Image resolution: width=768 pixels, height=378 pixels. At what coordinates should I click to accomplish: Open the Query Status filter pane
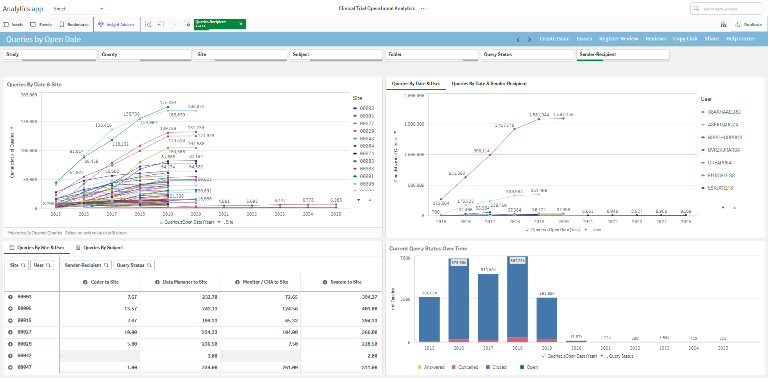527,55
